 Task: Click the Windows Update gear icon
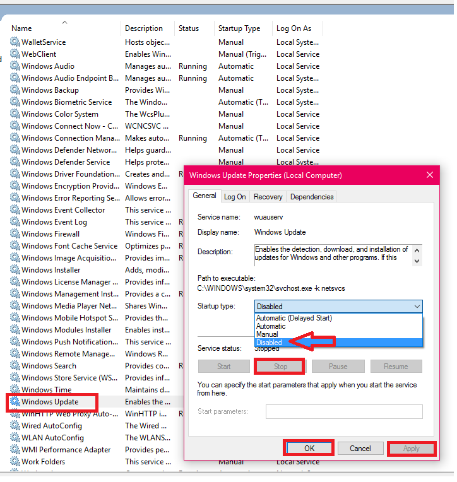[x=15, y=401]
